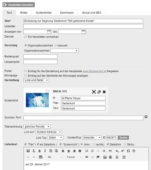Click the bearbeiten beenden button
This screenshot has height=170, width=151.
pos(19,5)
